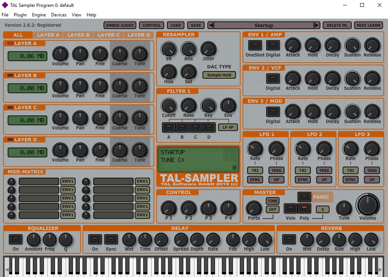Click the Reverb Size knob

[x=339, y=240]
